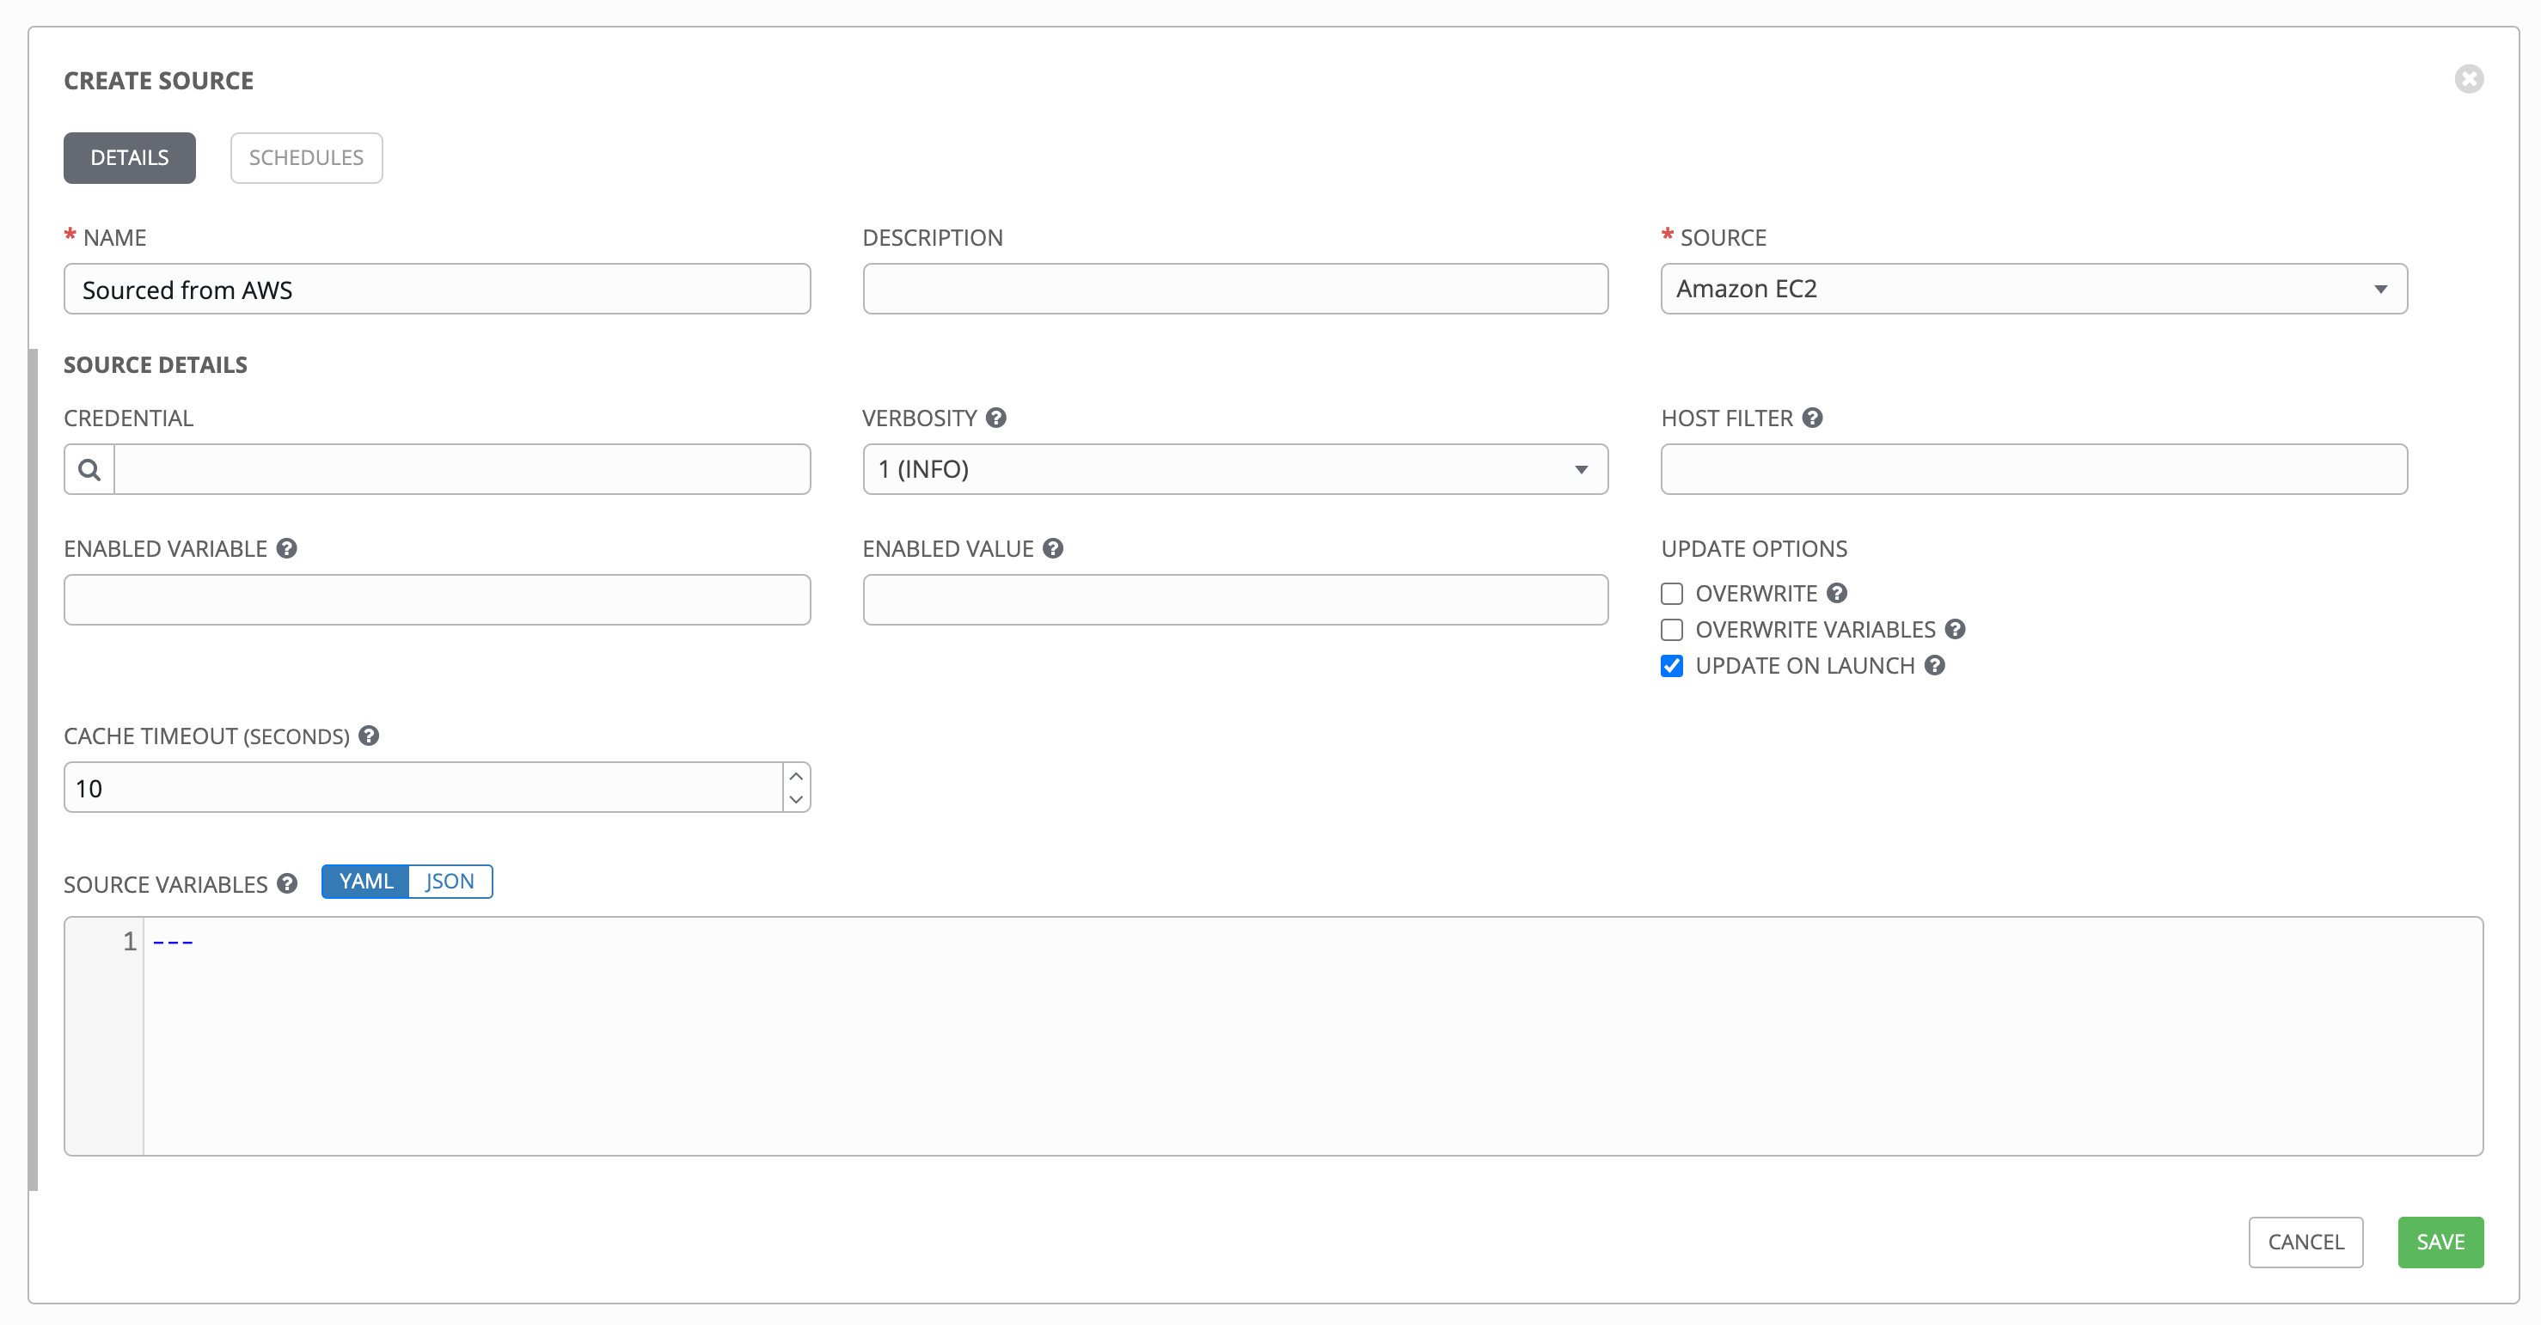Click the Enabled Value help icon

point(1052,548)
